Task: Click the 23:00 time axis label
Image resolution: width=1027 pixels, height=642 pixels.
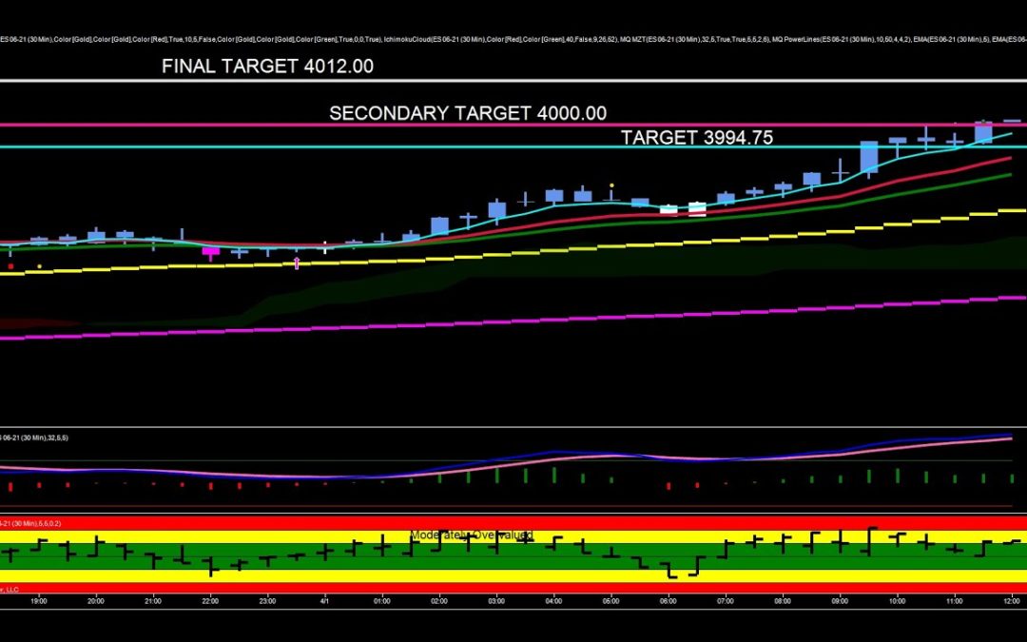Action: (267, 601)
